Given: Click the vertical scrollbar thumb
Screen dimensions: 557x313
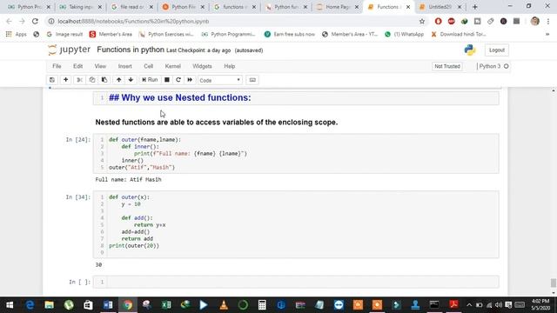Looking at the screenshot, I should [554, 283].
